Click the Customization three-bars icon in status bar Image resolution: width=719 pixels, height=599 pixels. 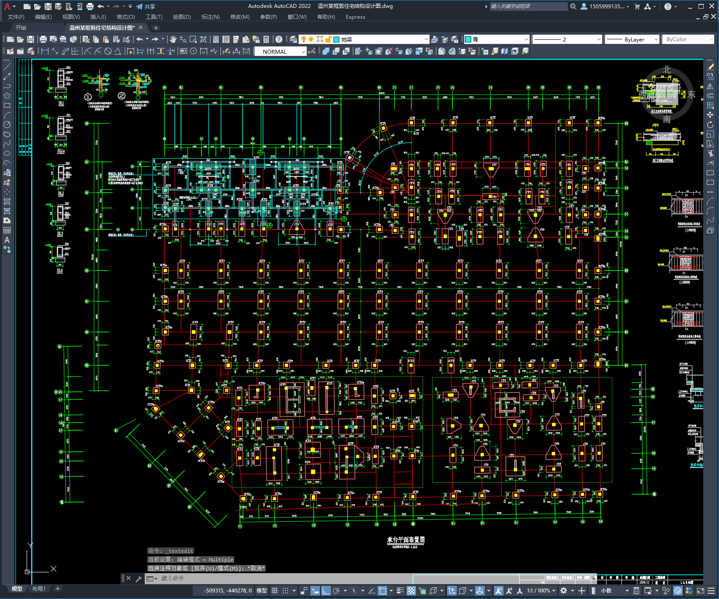pos(711,591)
